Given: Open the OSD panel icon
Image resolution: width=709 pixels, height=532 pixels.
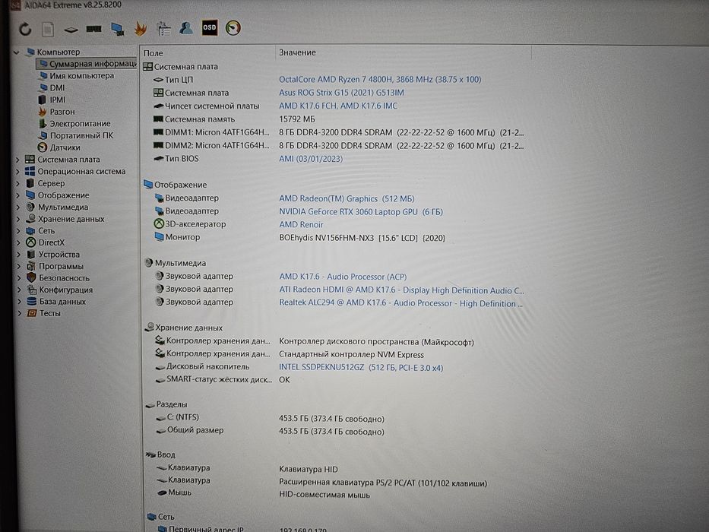Looking at the screenshot, I should click(x=209, y=27).
